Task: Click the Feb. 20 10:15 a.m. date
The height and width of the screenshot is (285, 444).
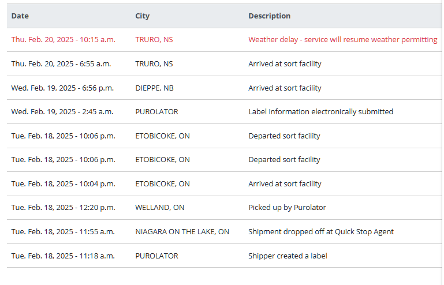Action: click(x=63, y=40)
